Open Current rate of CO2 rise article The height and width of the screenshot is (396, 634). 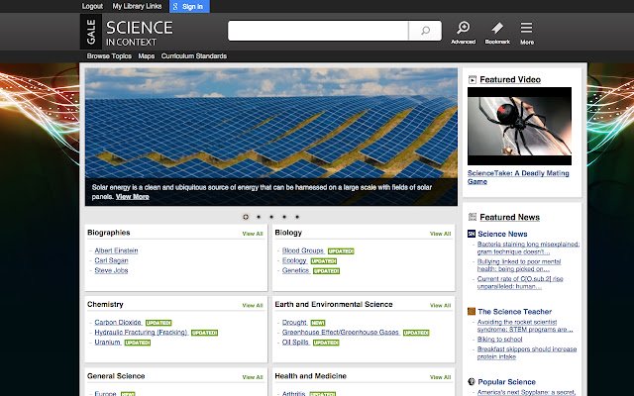[x=520, y=282]
